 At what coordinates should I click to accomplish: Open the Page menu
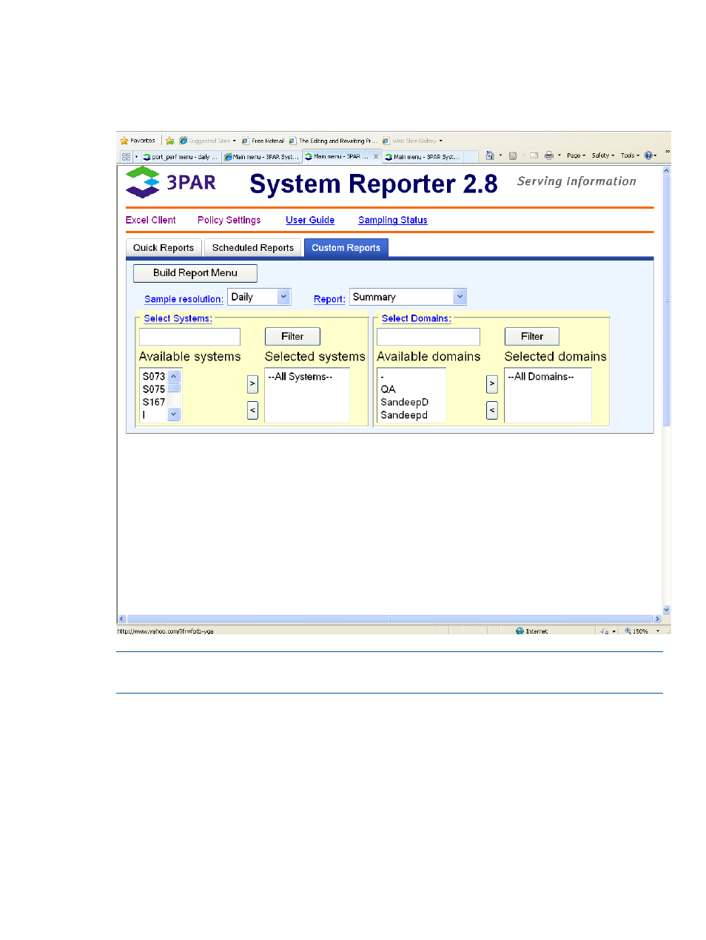576,155
